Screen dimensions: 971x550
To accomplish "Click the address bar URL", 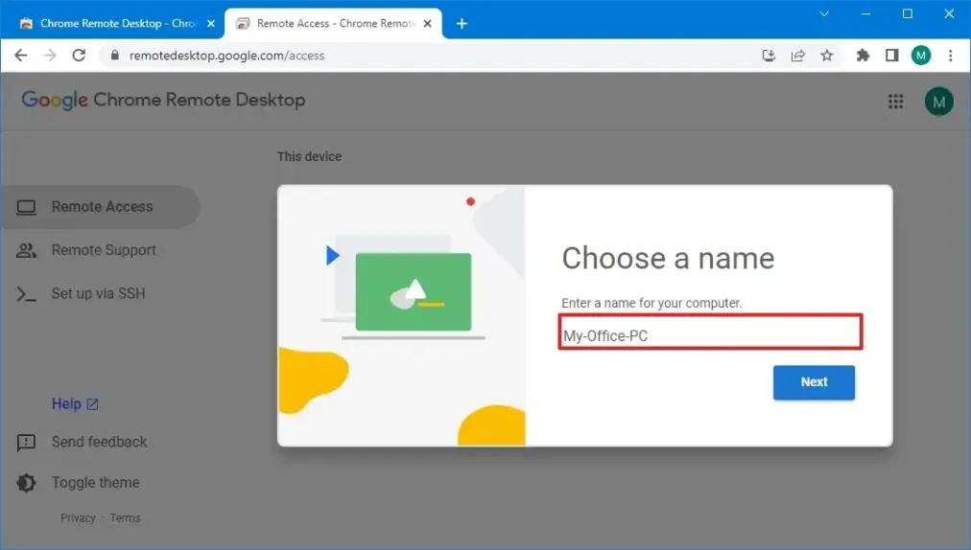I will 226,56.
